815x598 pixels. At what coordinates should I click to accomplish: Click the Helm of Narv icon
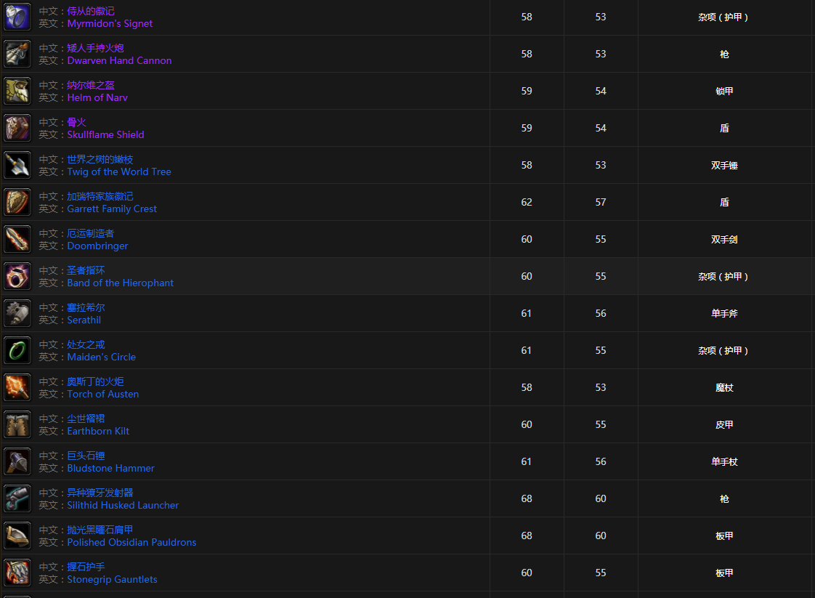pos(17,91)
